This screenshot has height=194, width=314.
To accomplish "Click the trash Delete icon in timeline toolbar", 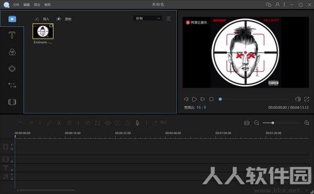I will [x=69, y=123].
